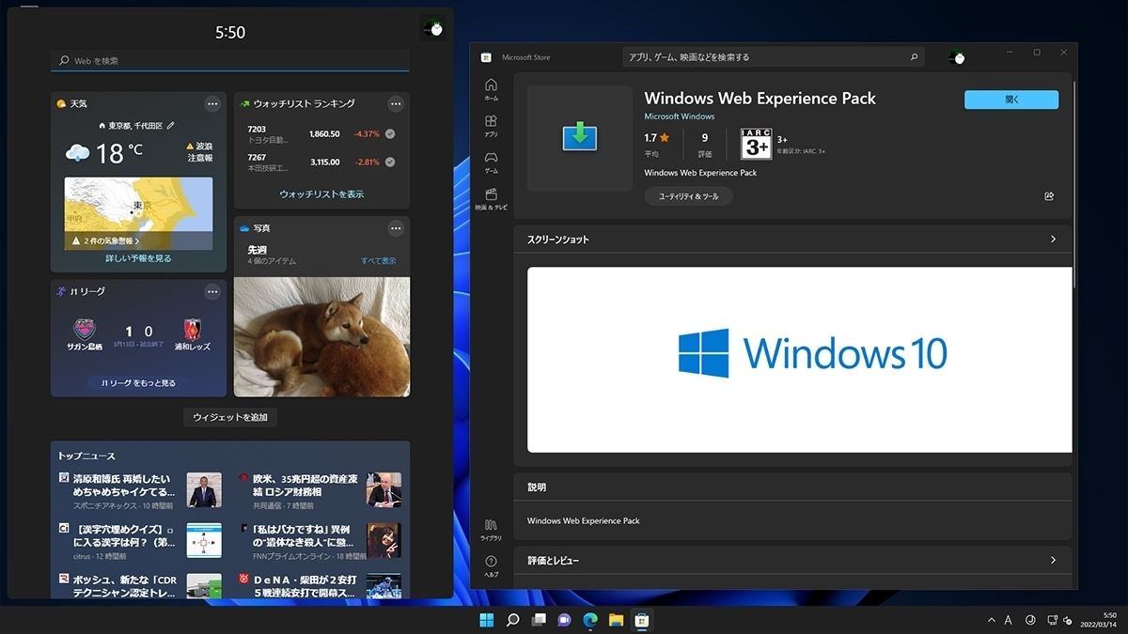Click the weather map of Tokyo
The image size is (1128, 634).
[x=138, y=213]
